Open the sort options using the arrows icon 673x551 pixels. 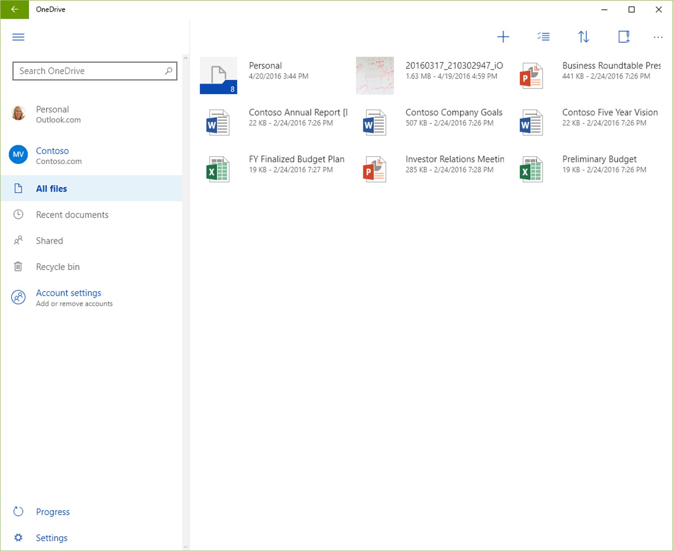[x=584, y=37]
